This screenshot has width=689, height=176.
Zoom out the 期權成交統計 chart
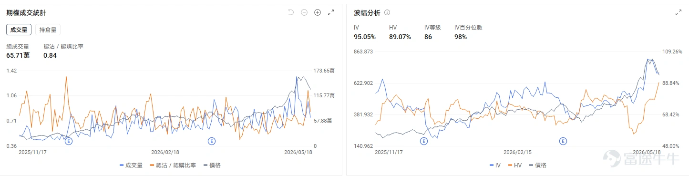click(x=304, y=12)
